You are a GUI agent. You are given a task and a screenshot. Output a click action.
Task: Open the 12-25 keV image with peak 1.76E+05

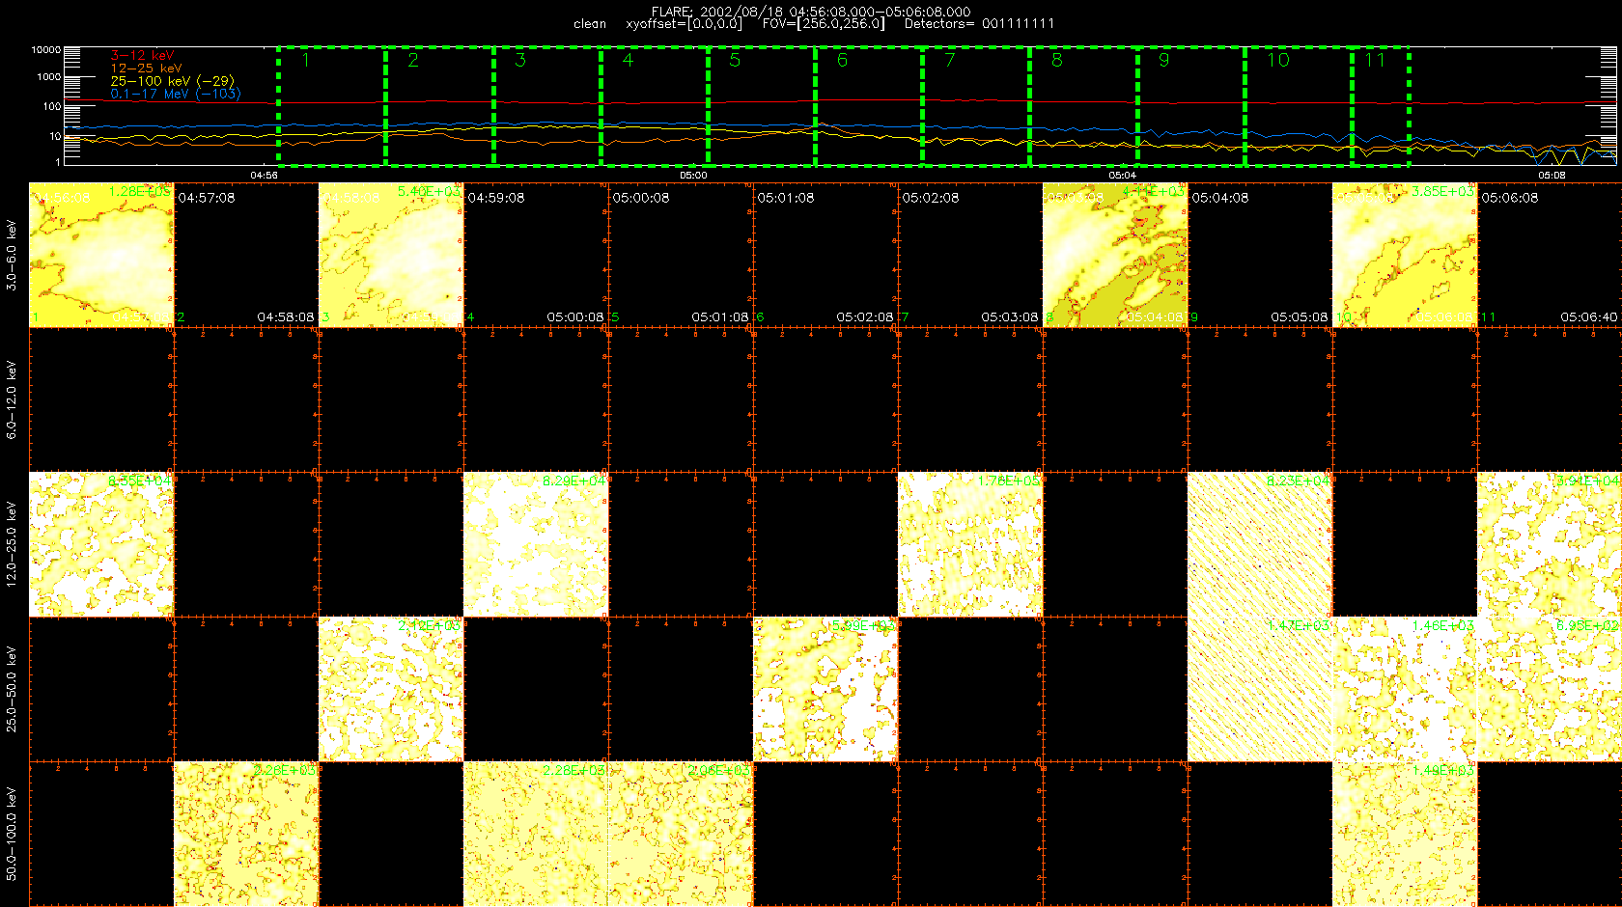click(x=970, y=544)
